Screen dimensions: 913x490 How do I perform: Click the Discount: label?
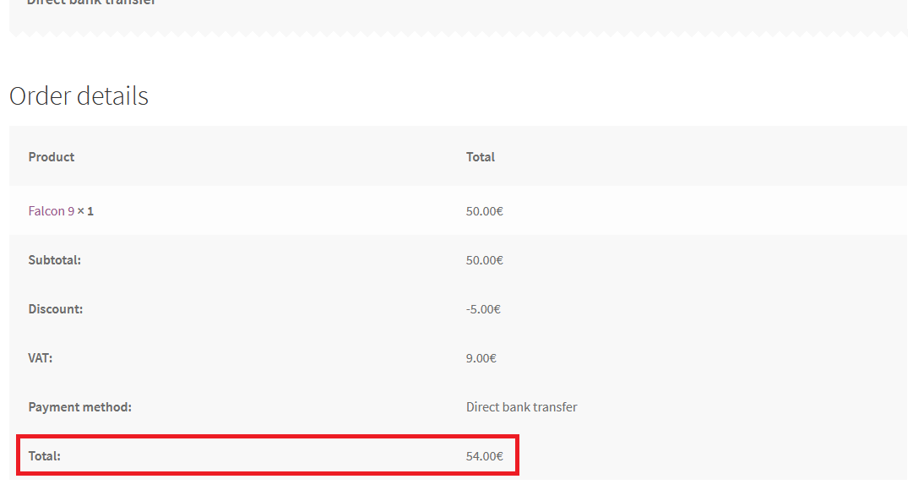pyautogui.click(x=56, y=309)
